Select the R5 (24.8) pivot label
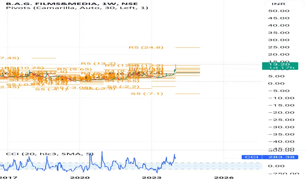Viewport: 307px width, 181px height. click(x=146, y=47)
